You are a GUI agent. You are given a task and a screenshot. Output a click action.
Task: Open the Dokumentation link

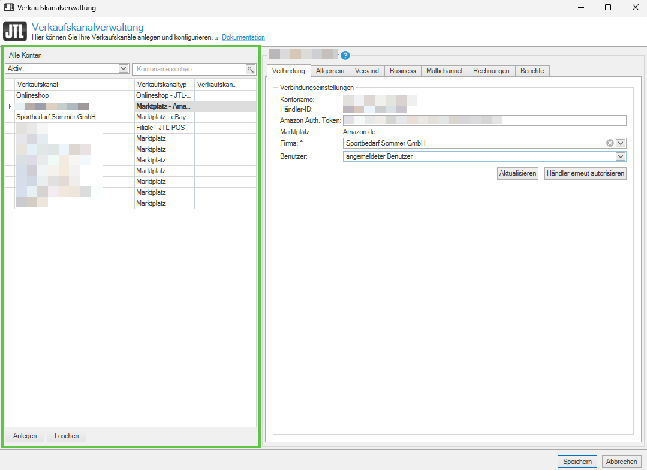pyautogui.click(x=243, y=37)
